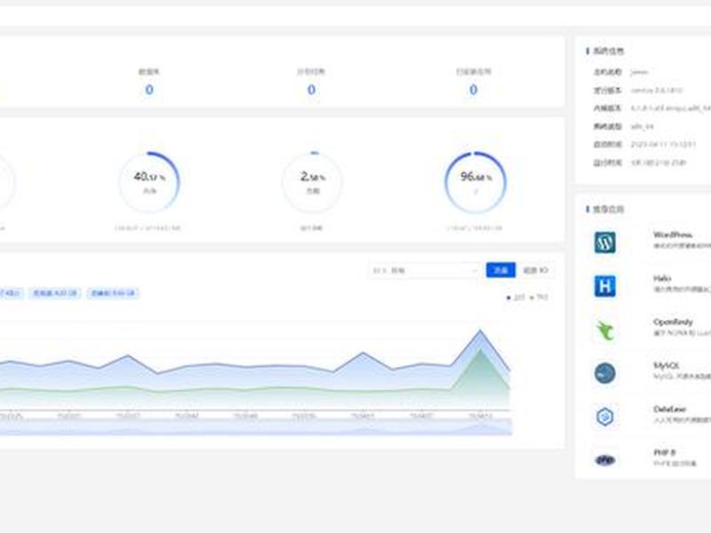Click the installed apps count zero value
Image resolution: width=711 pixels, height=533 pixels.
[x=474, y=90]
